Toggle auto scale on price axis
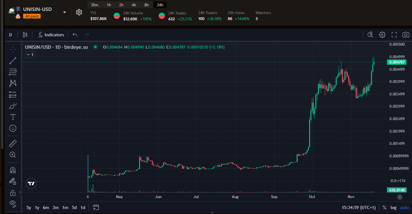 (404, 207)
